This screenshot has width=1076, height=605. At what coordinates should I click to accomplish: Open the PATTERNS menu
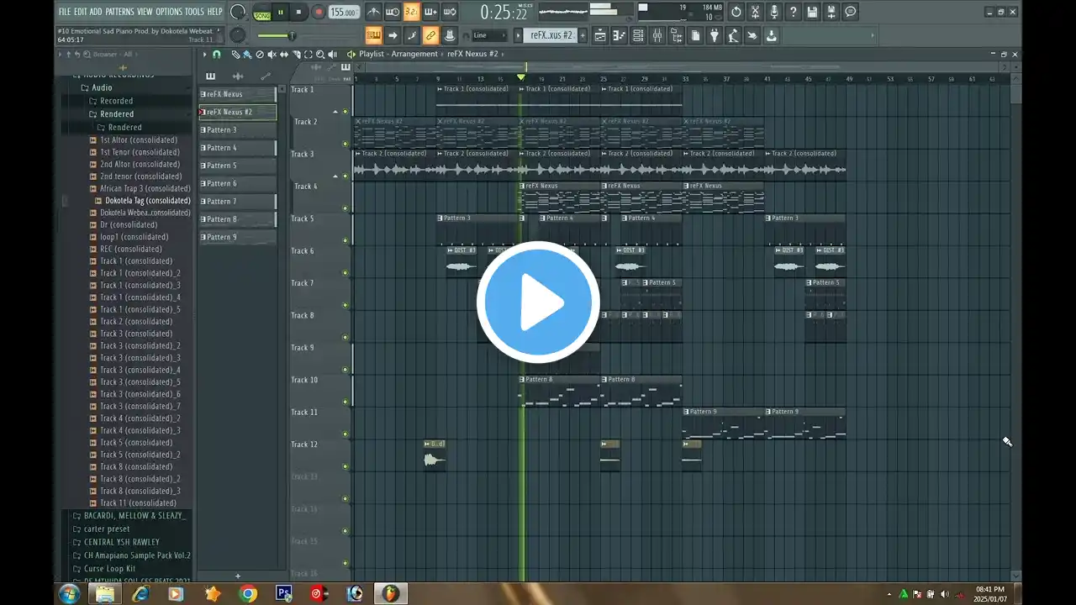(x=119, y=12)
